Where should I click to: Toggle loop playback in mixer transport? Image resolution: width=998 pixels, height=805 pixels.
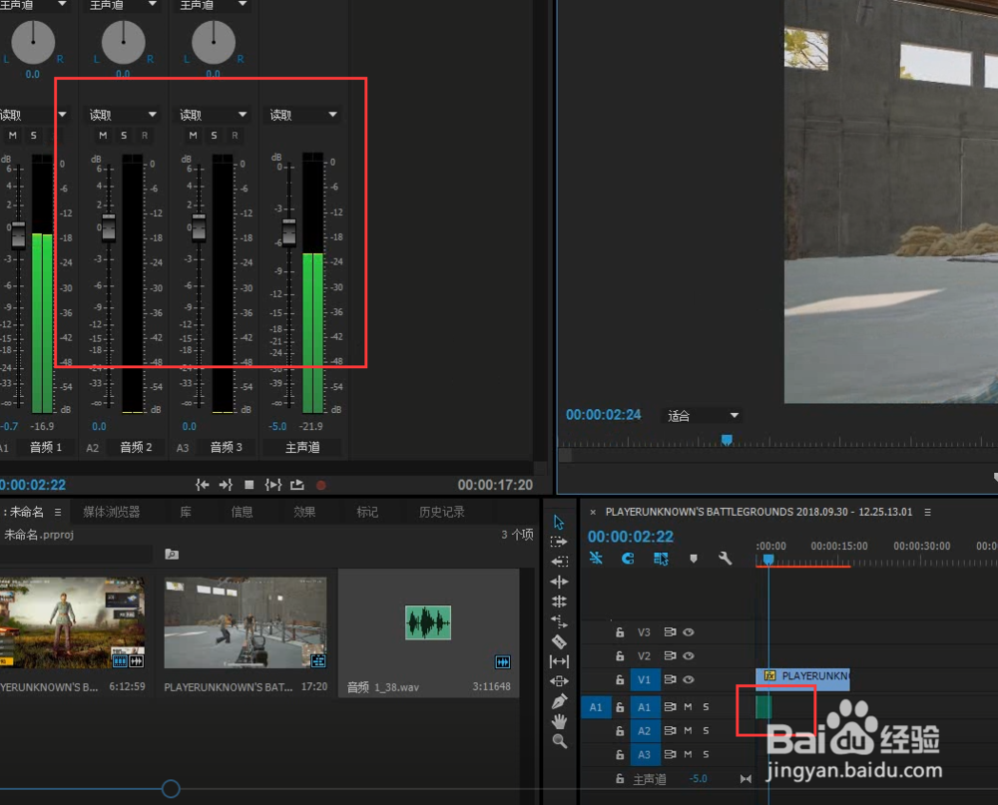(x=297, y=485)
